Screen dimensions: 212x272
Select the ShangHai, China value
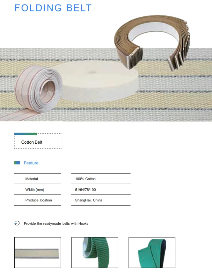[x=89, y=200]
